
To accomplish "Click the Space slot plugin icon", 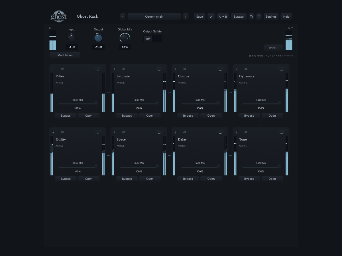I will (x=123, y=132).
